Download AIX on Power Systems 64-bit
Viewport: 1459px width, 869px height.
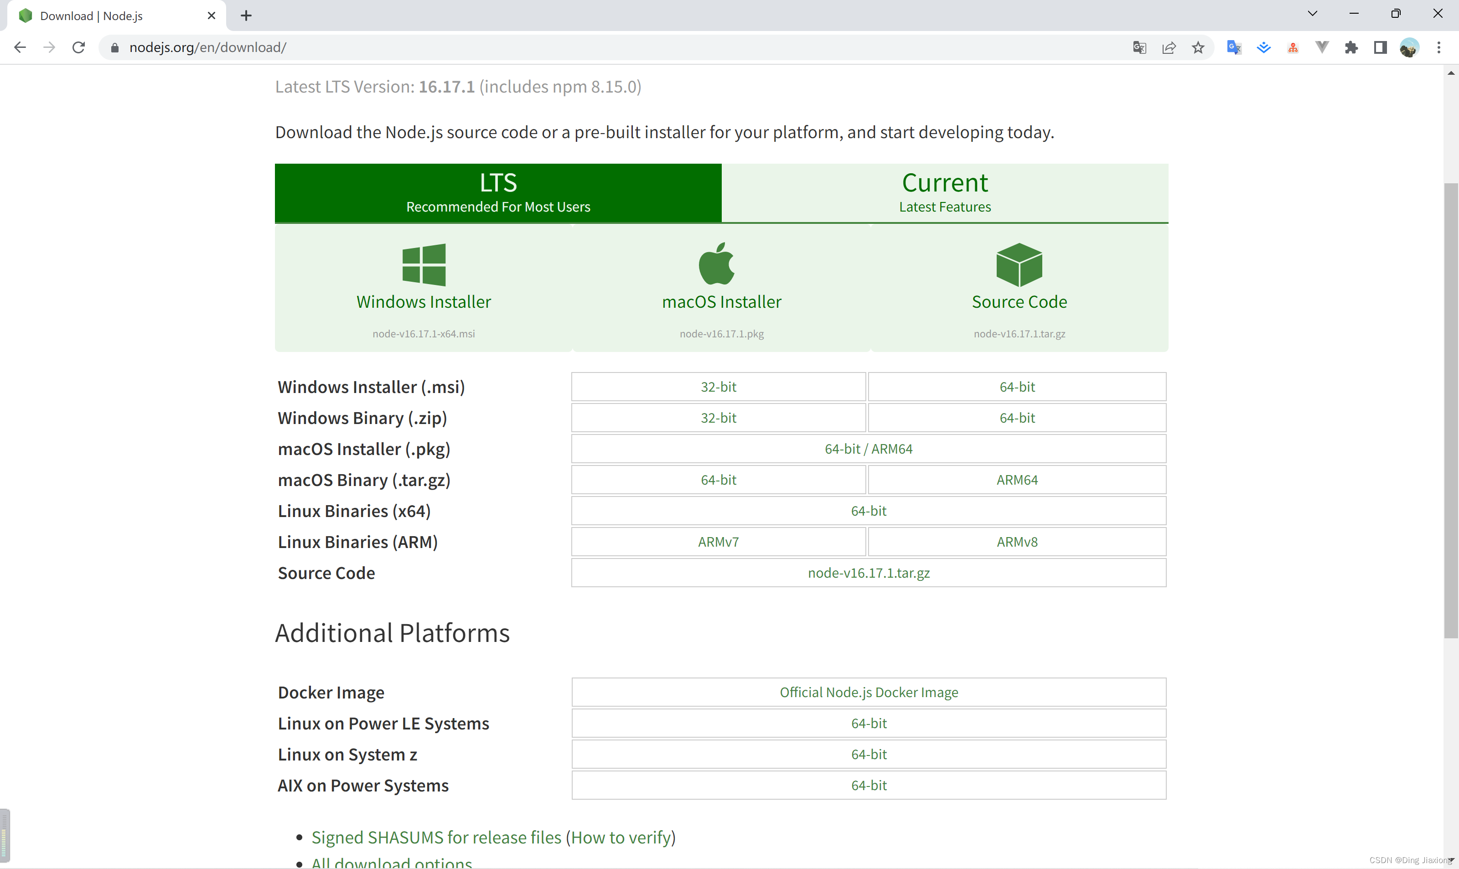click(x=869, y=785)
